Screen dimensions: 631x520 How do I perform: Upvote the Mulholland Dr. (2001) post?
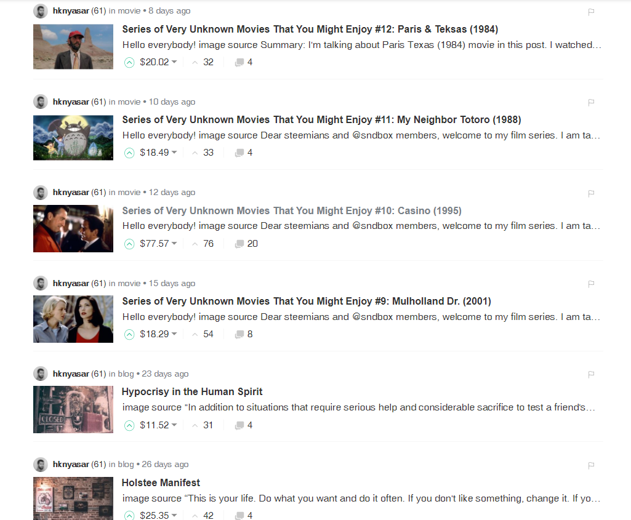[129, 334]
